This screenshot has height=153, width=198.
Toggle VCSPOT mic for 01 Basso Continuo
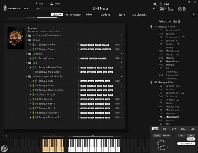(84, 58)
